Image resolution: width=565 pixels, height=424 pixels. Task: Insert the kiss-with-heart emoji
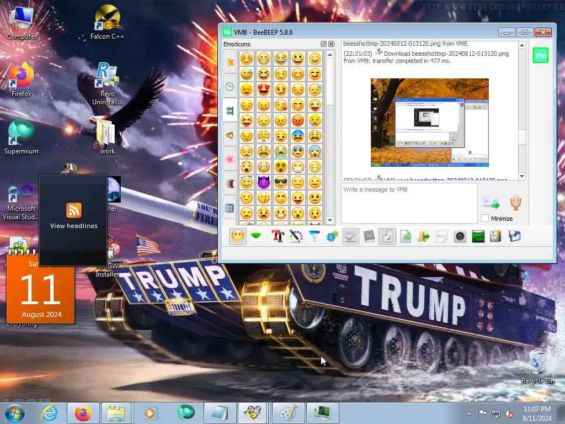point(281,105)
